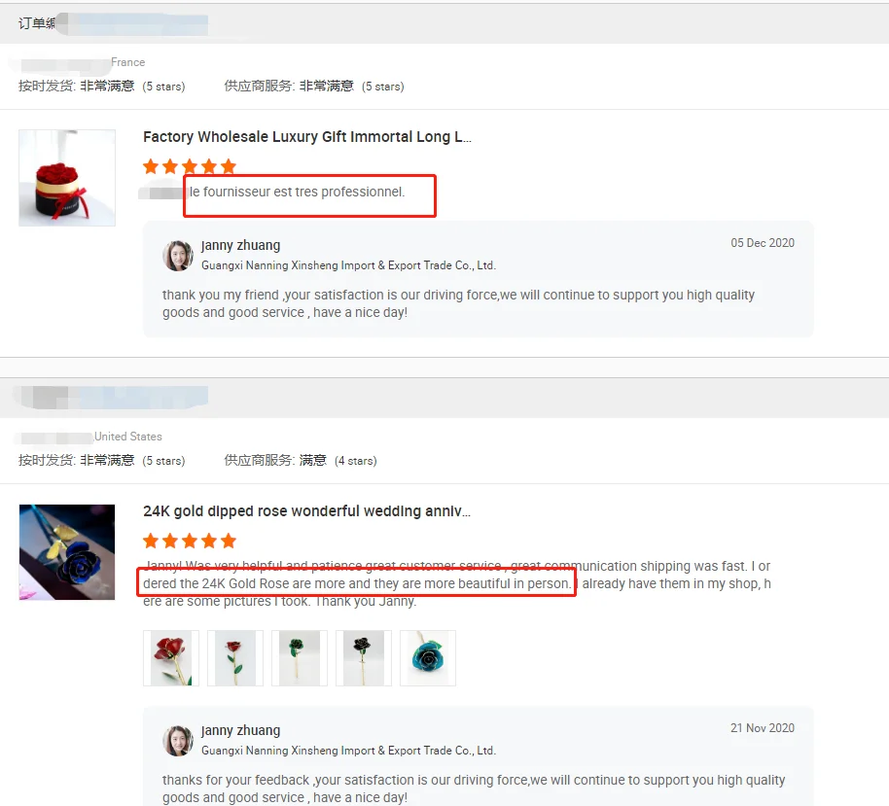This screenshot has width=889, height=806.
Task: Click the company name in the first reply
Action: point(348,265)
